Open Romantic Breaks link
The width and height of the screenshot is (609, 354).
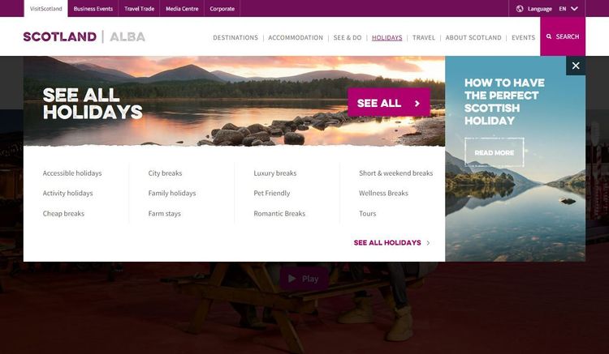click(x=279, y=213)
